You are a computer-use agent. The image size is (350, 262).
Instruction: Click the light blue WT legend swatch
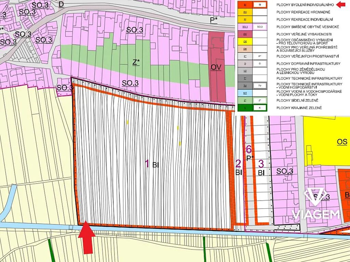tap(245, 93)
